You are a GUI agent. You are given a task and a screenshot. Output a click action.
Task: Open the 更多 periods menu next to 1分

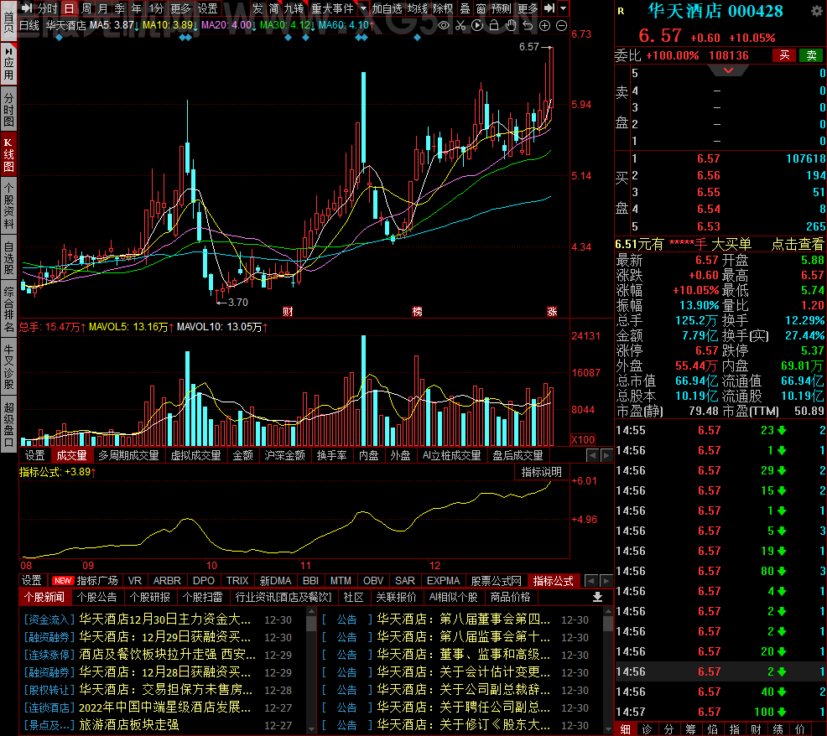(x=180, y=8)
